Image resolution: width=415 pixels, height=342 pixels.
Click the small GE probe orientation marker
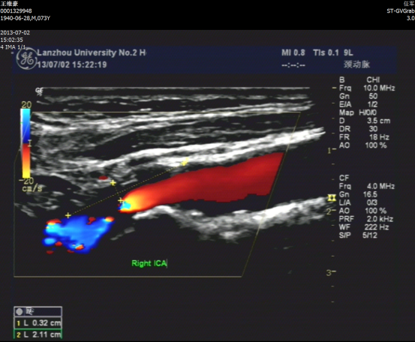(39, 91)
